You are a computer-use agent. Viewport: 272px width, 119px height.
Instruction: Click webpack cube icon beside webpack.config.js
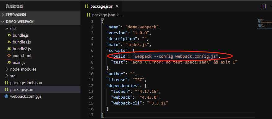tap(6, 96)
